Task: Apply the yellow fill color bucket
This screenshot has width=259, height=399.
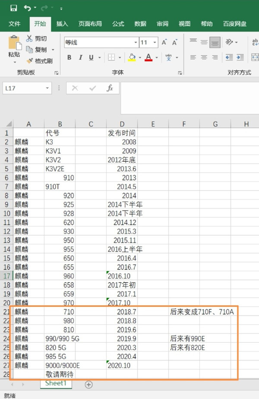Action: [132, 57]
